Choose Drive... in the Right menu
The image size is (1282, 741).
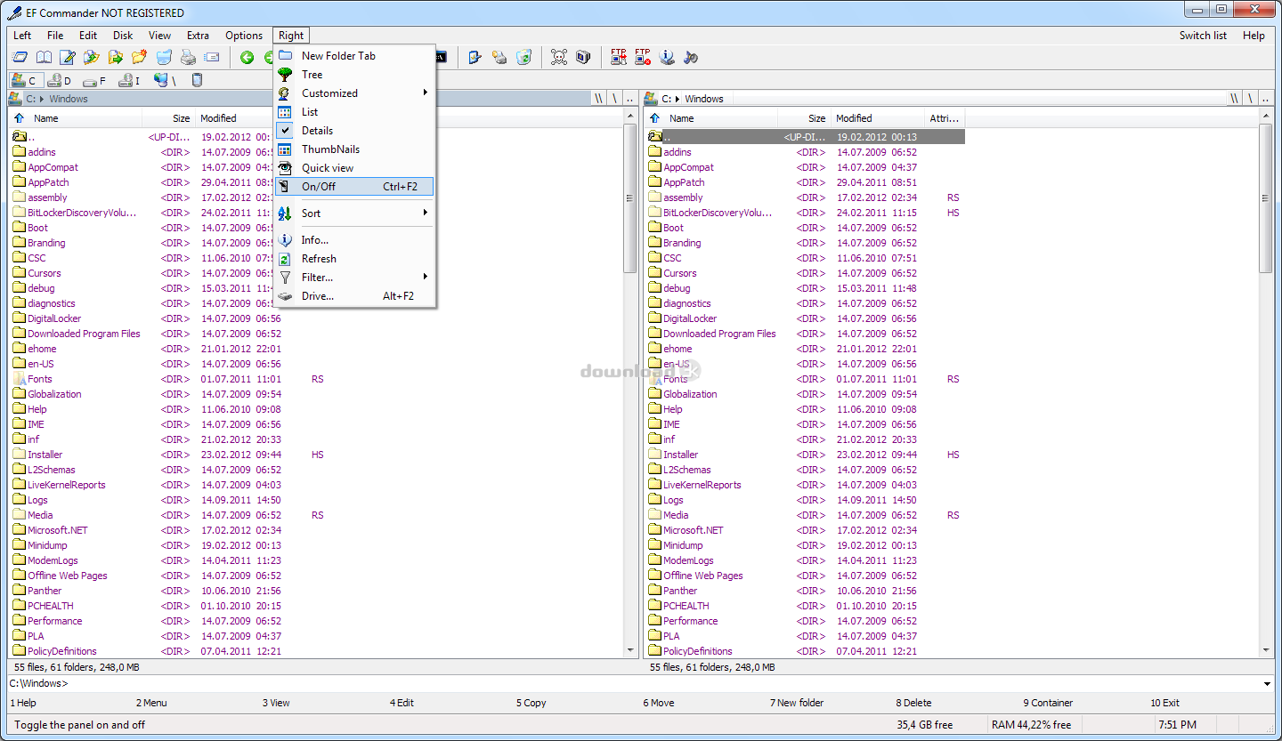(x=354, y=296)
